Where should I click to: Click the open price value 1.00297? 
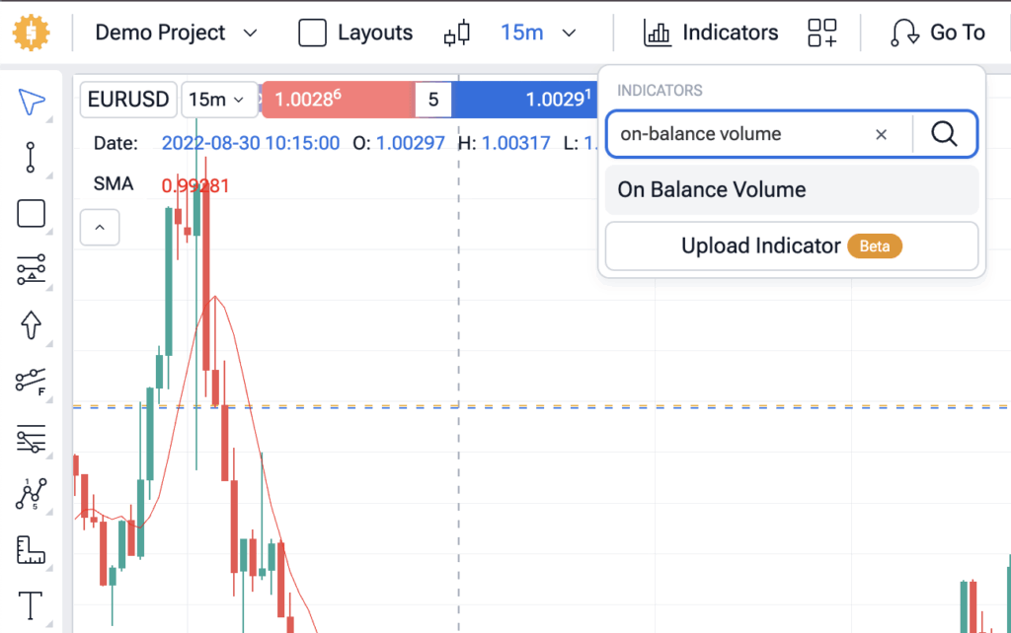[411, 143]
